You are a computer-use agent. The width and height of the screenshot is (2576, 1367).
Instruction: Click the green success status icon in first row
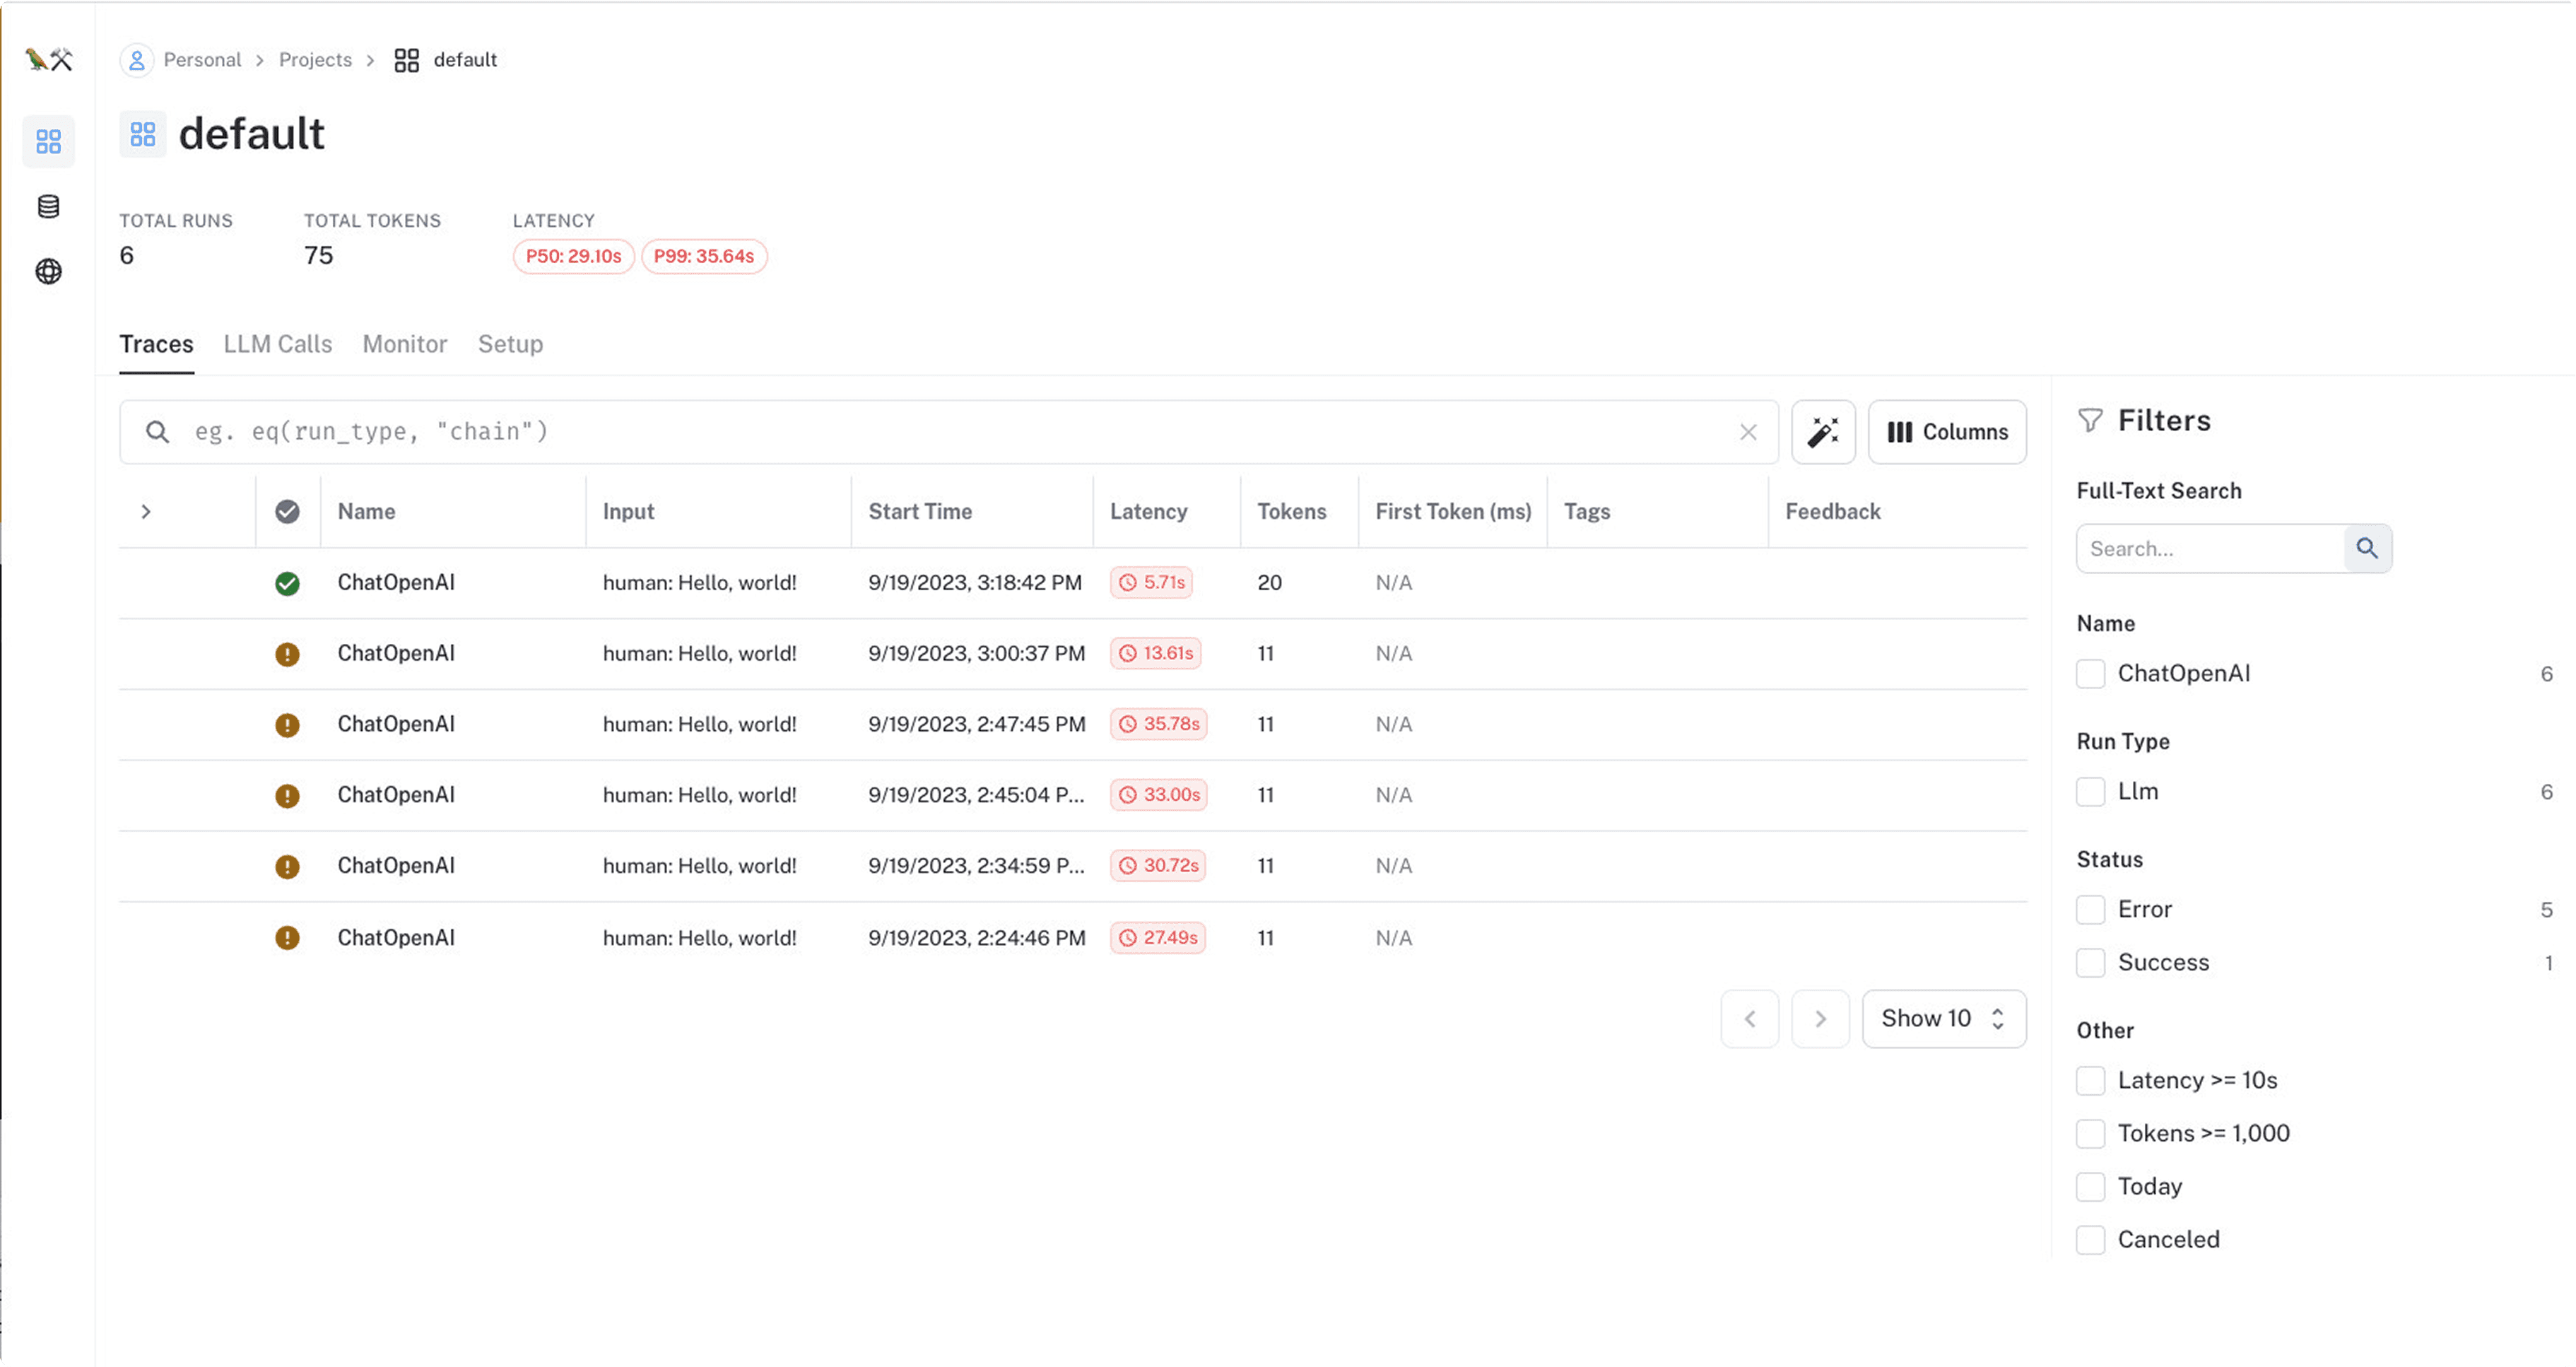[x=287, y=583]
